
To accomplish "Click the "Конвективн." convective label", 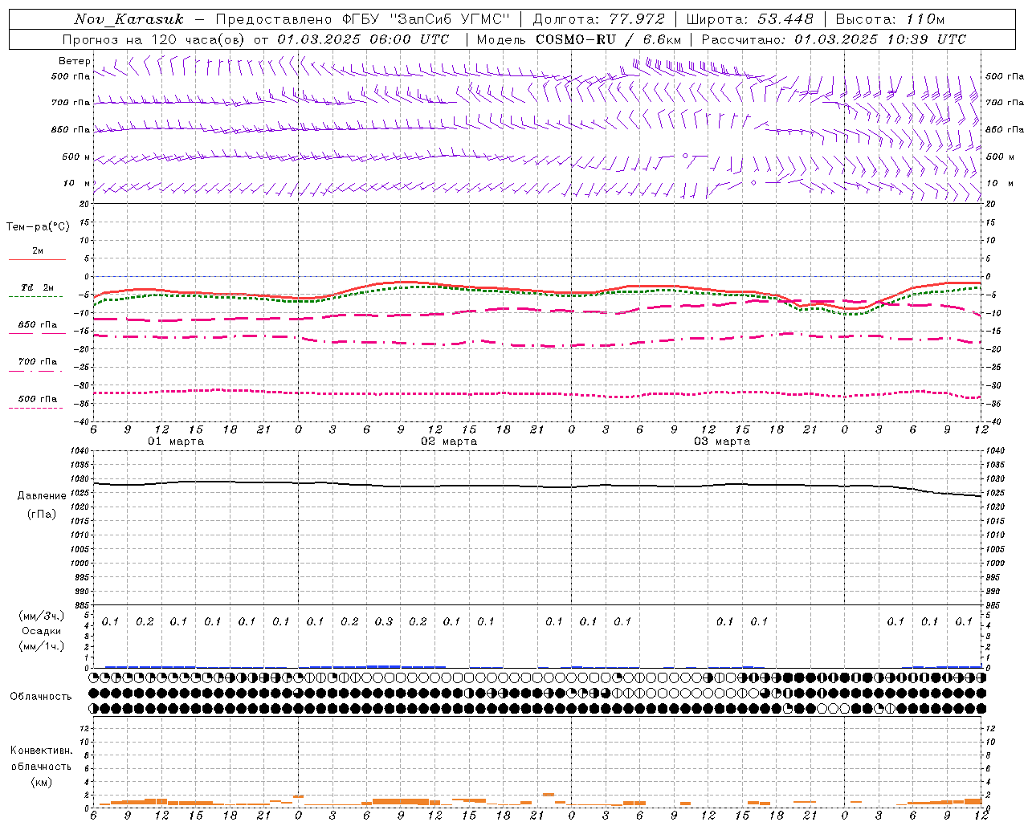I will click(x=41, y=751).
